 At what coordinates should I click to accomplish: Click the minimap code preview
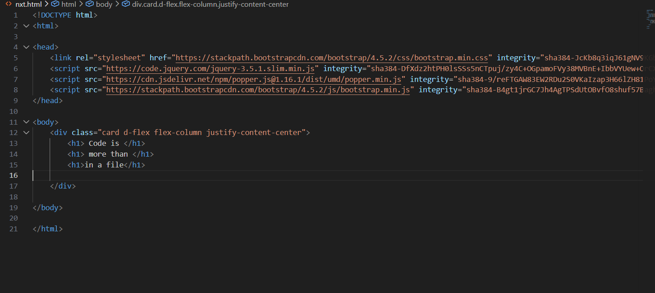pos(650,19)
